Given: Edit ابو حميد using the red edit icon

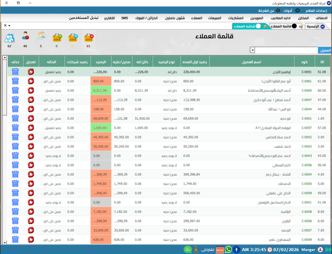Looking at the screenshot, I should (x=30, y=118).
